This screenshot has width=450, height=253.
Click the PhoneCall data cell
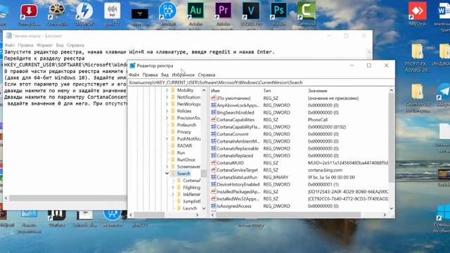pyautogui.click(x=317, y=119)
